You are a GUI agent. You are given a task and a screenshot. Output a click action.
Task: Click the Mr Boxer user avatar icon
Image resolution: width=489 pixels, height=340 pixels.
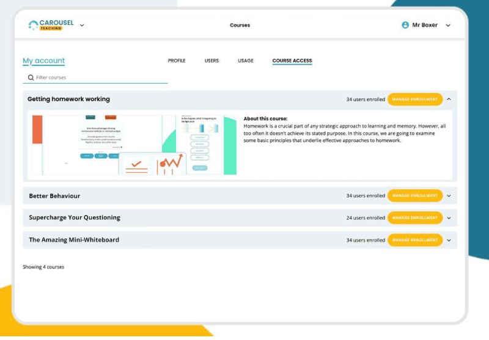(405, 25)
